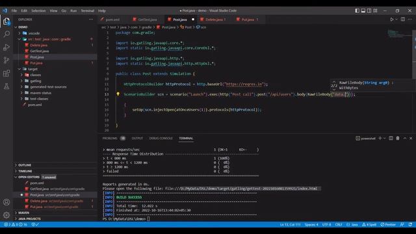416x234 pixels.
Task: Switch to the pom.xml editor tab
Action: point(112,19)
